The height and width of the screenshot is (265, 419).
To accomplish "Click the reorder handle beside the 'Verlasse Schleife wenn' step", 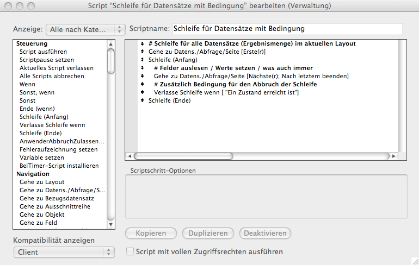I will click(x=142, y=92).
